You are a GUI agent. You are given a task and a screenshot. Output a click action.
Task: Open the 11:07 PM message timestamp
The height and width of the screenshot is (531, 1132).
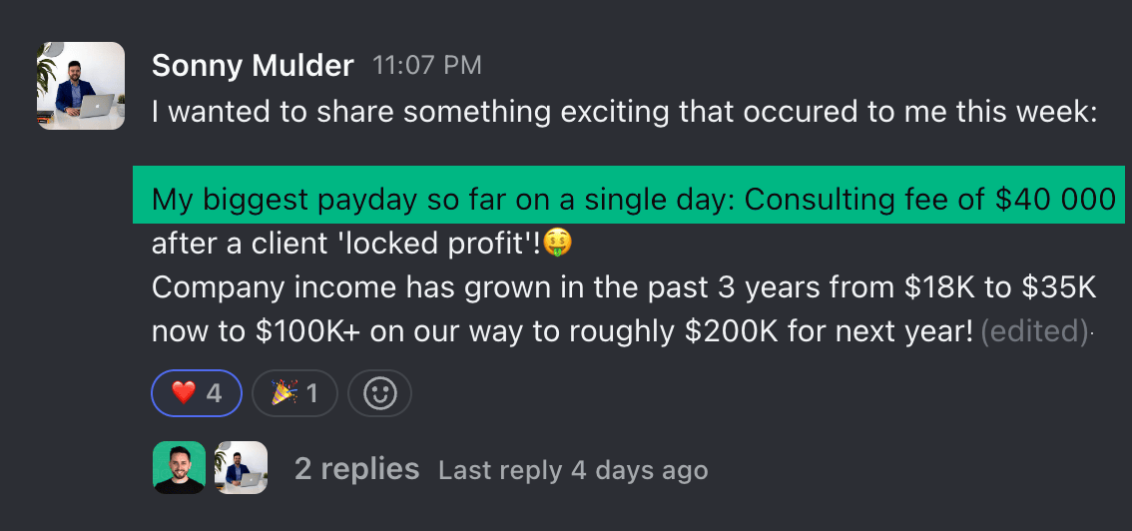pos(426,66)
